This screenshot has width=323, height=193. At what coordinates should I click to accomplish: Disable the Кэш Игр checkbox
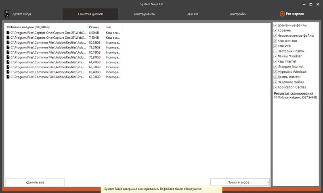click(275, 46)
